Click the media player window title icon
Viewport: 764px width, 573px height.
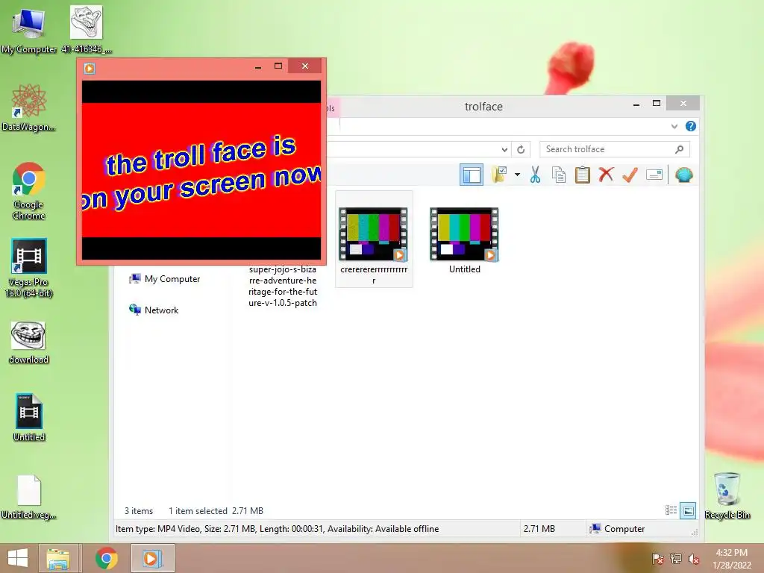(x=90, y=68)
